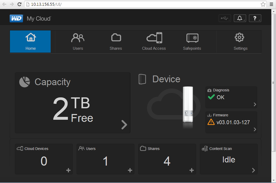Click the Diagnosis first-aid icon

click(209, 90)
